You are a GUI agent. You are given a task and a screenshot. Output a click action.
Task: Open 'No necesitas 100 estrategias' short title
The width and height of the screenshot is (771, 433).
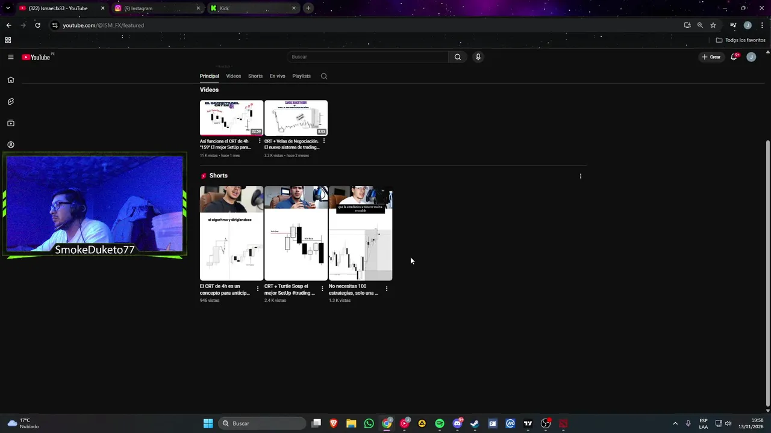pos(354,290)
